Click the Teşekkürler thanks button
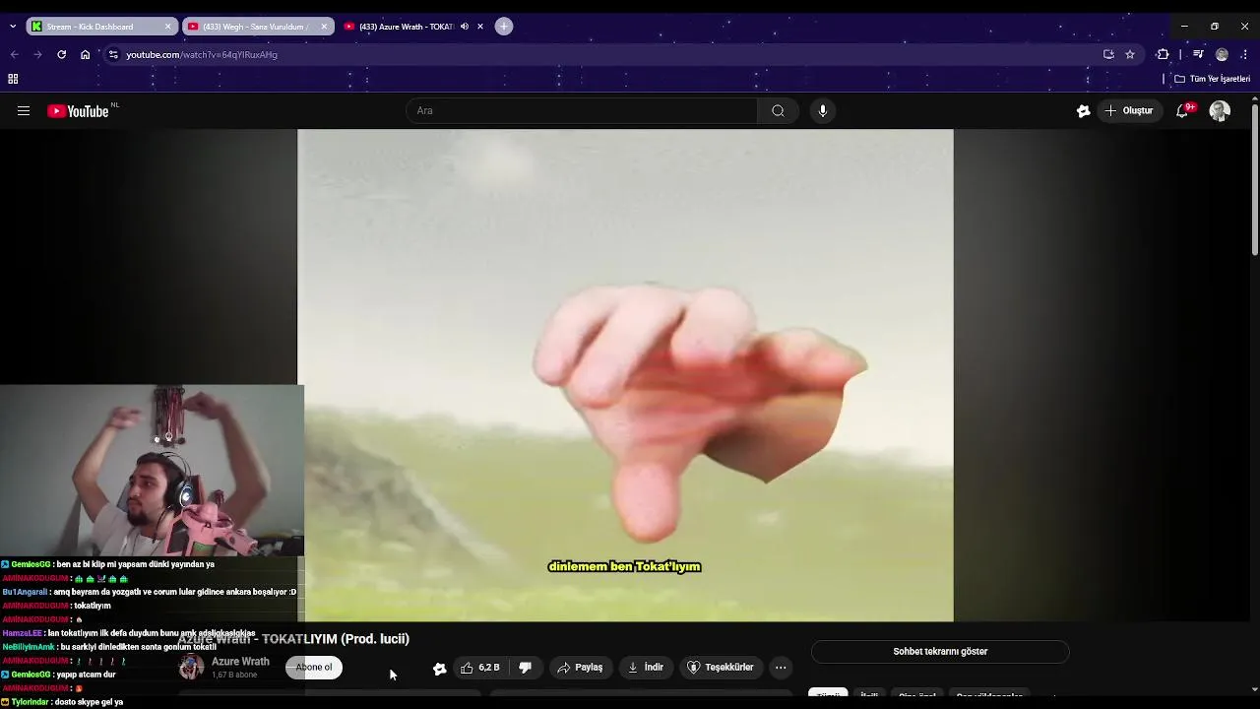The image size is (1260, 709). [x=721, y=668]
